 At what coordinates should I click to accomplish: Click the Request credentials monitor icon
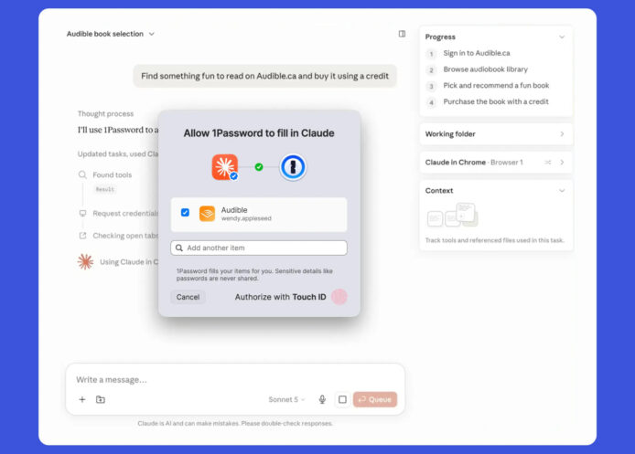82,213
